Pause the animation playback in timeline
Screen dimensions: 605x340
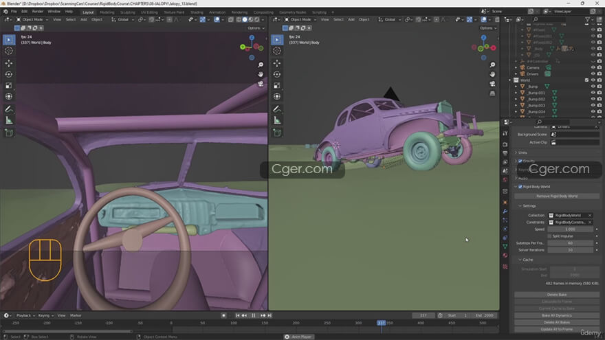(254, 315)
